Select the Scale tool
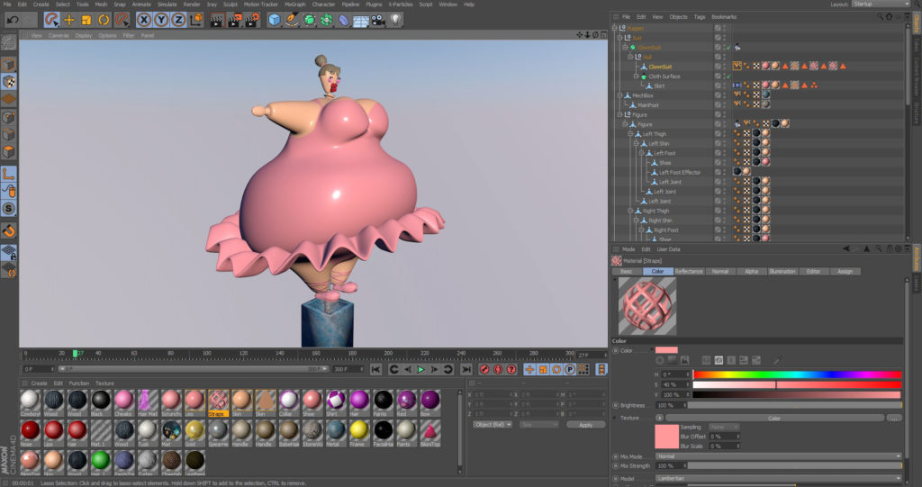 coord(86,20)
